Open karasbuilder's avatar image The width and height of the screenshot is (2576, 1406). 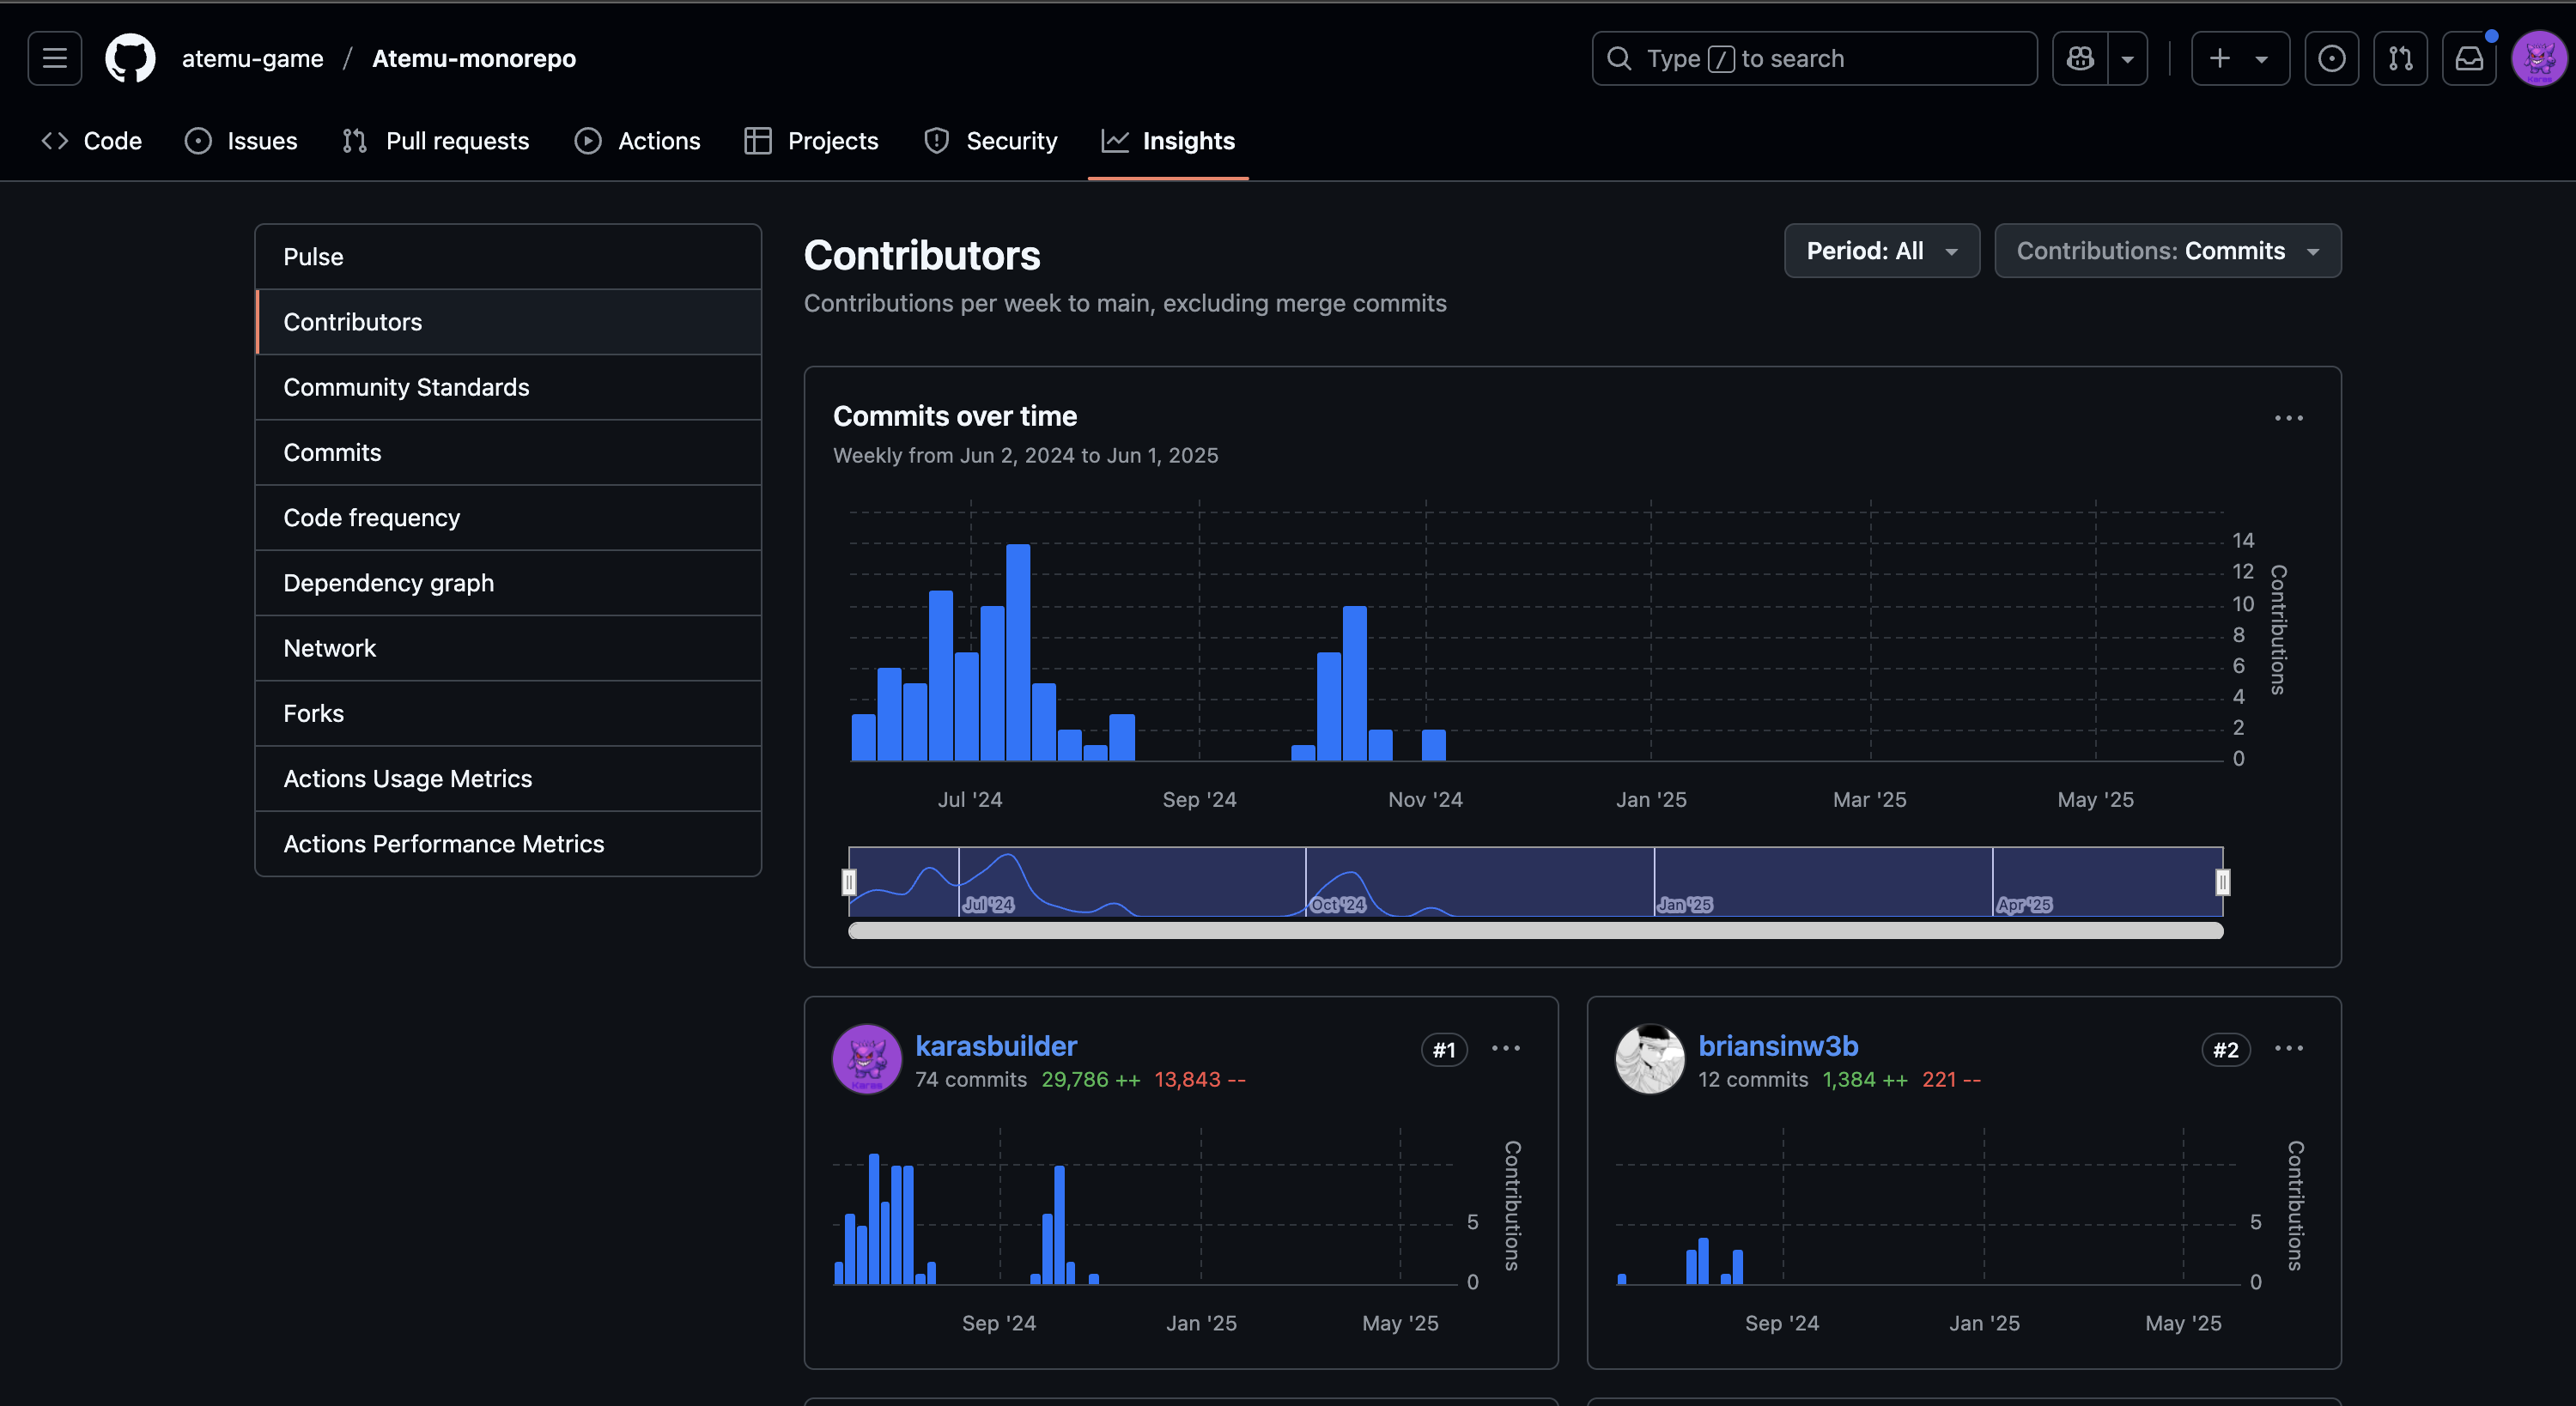(866, 1059)
